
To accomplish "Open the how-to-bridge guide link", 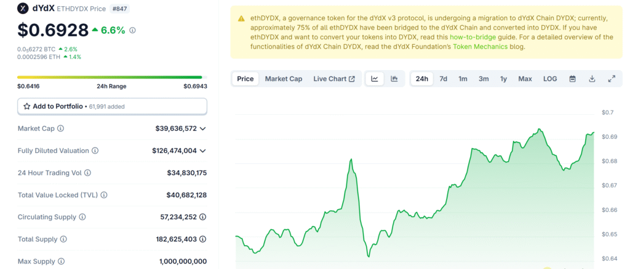I will 473,37.
